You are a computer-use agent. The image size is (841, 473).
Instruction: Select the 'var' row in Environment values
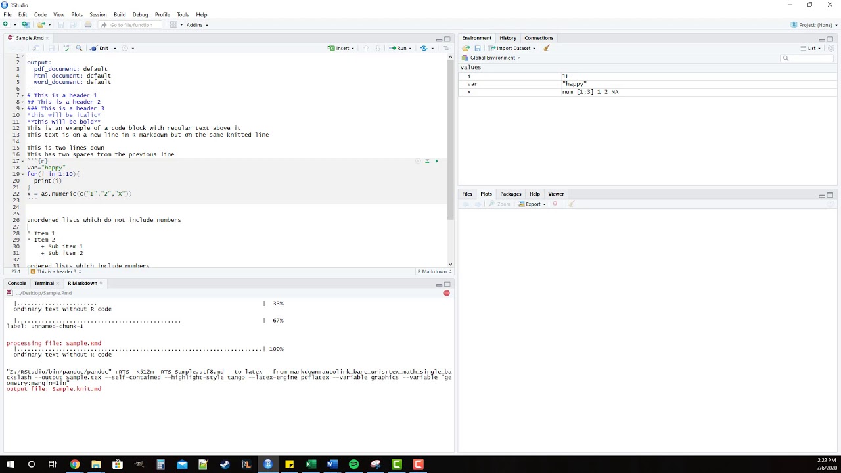(647, 84)
